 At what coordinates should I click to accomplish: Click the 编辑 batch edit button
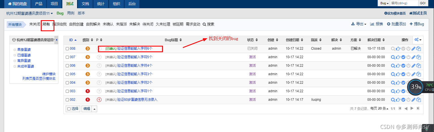click(x=87, y=109)
